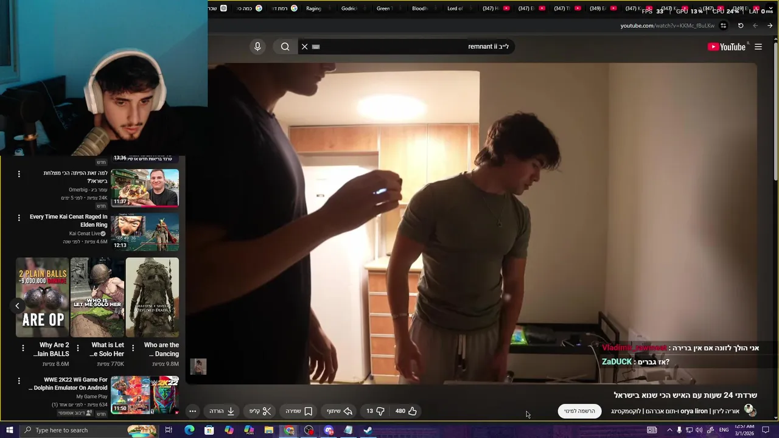Clear the search box with the X
Viewport: 779px width, 438px height.
click(305, 46)
